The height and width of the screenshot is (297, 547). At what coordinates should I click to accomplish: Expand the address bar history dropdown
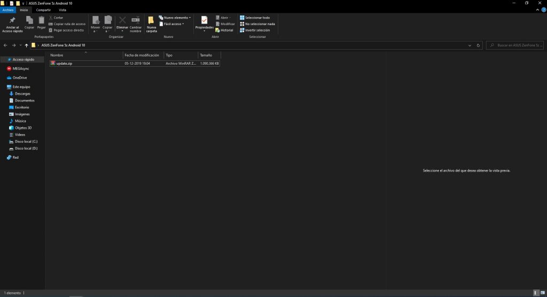pos(470,45)
